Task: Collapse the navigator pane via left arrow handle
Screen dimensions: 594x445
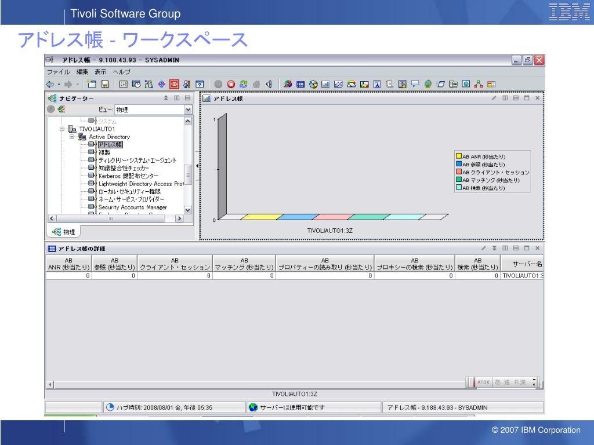Action: point(197,166)
